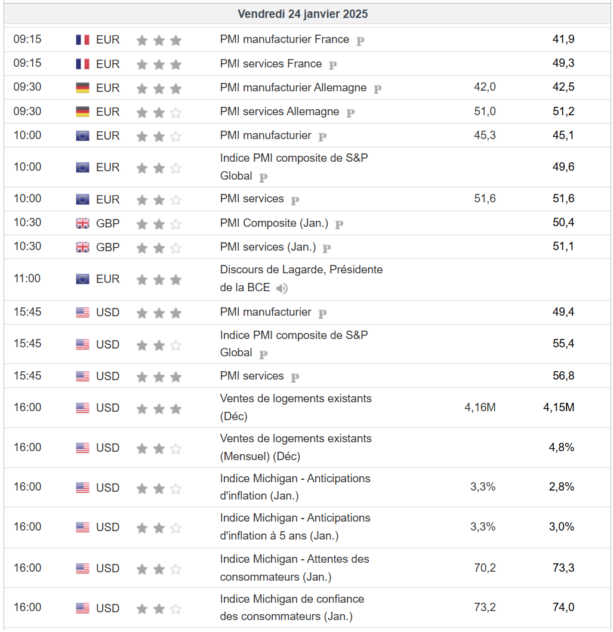Click the EU flag beside Discours de Lagarde
This screenshot has width=613, height=632.
click(82, 279)
